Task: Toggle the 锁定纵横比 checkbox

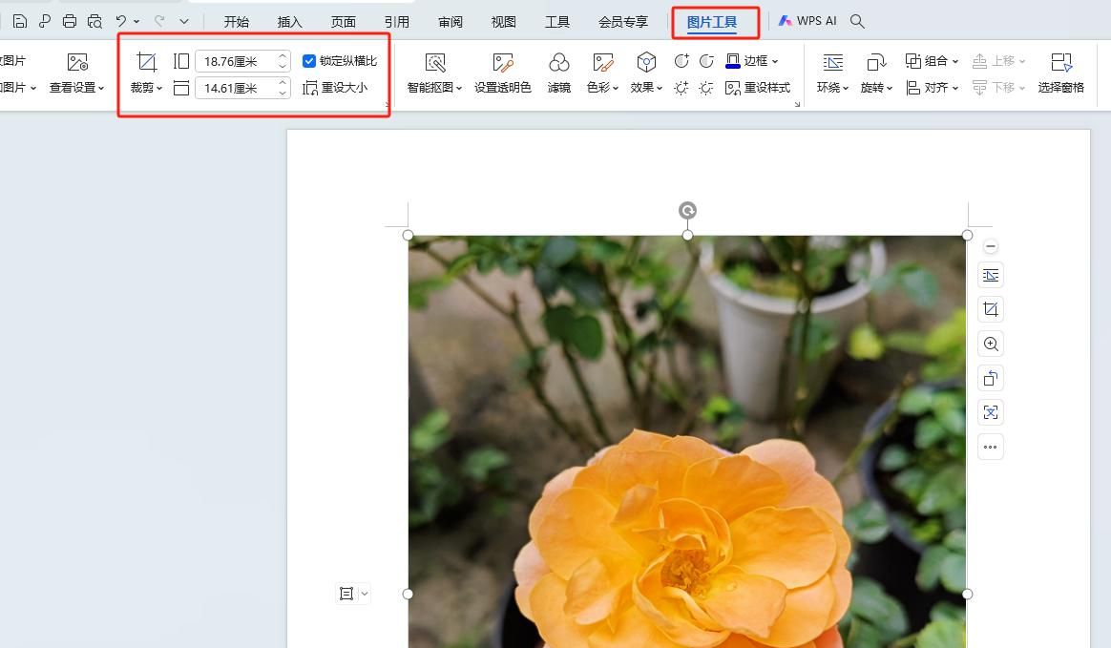Action: (309, 61)
